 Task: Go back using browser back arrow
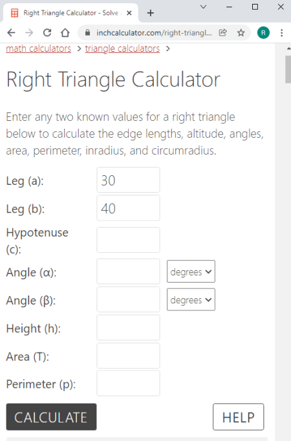click(x=11, y=33)
